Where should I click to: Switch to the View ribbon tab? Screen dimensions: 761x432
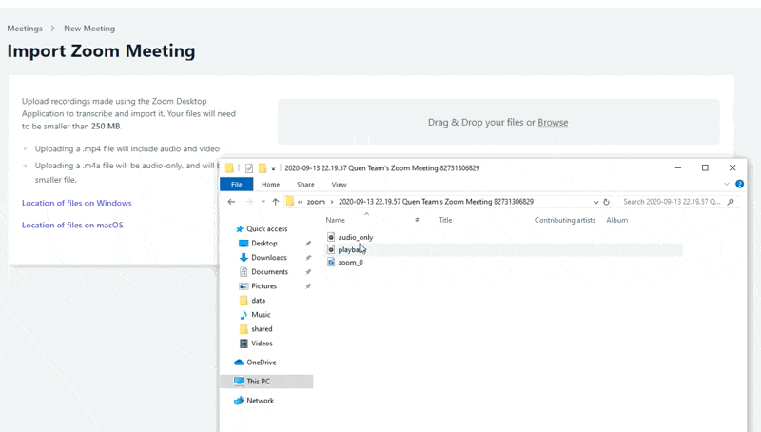pyautogui.click(x=339, y=184)
